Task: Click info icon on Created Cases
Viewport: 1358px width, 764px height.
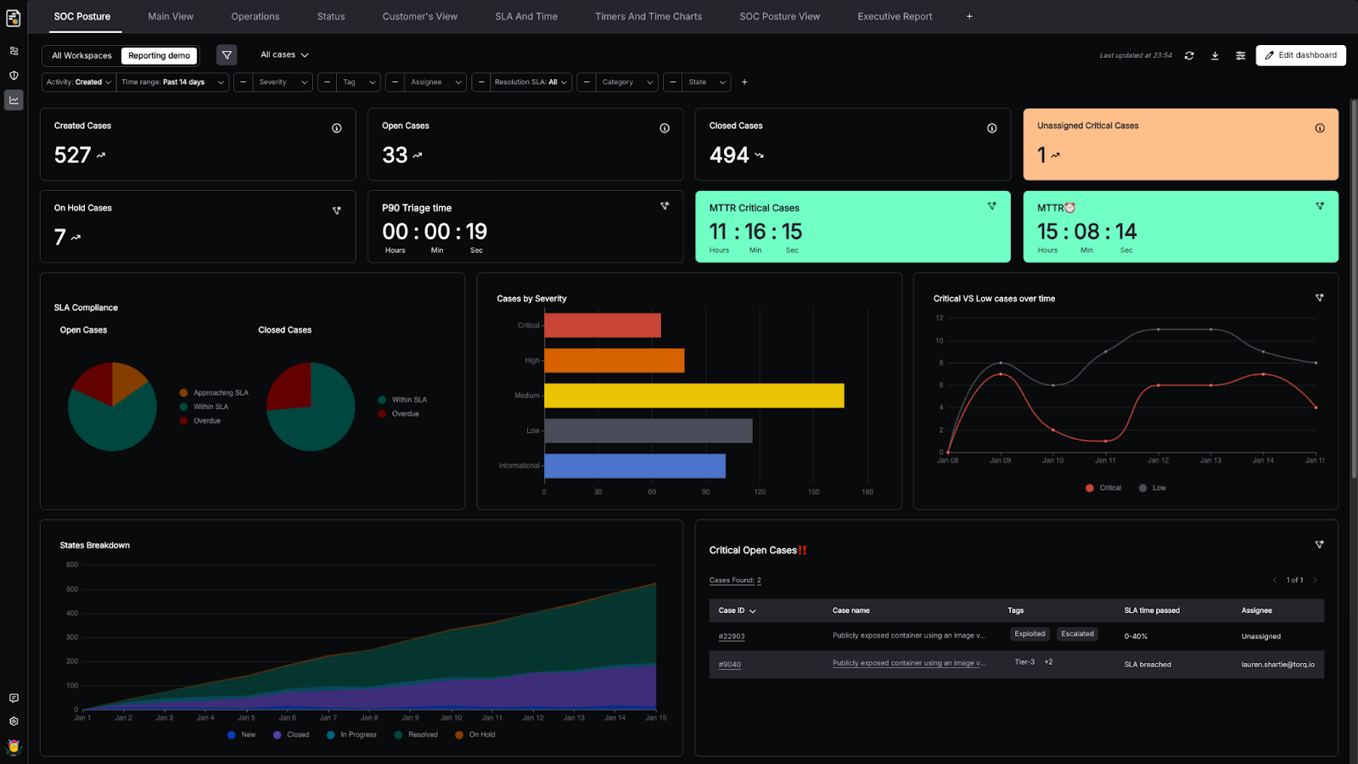Action: (x=337, y=128)
